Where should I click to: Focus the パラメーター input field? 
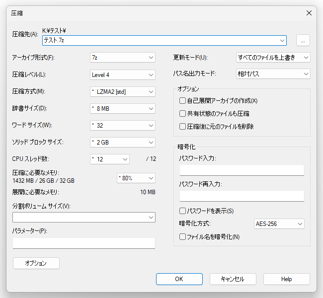[84, 243]
